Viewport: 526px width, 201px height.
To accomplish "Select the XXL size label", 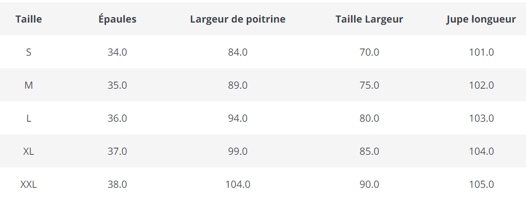I will pos(29,184).
